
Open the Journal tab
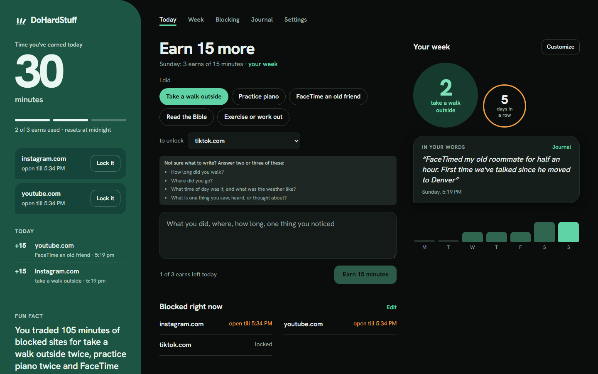[262, 20]
